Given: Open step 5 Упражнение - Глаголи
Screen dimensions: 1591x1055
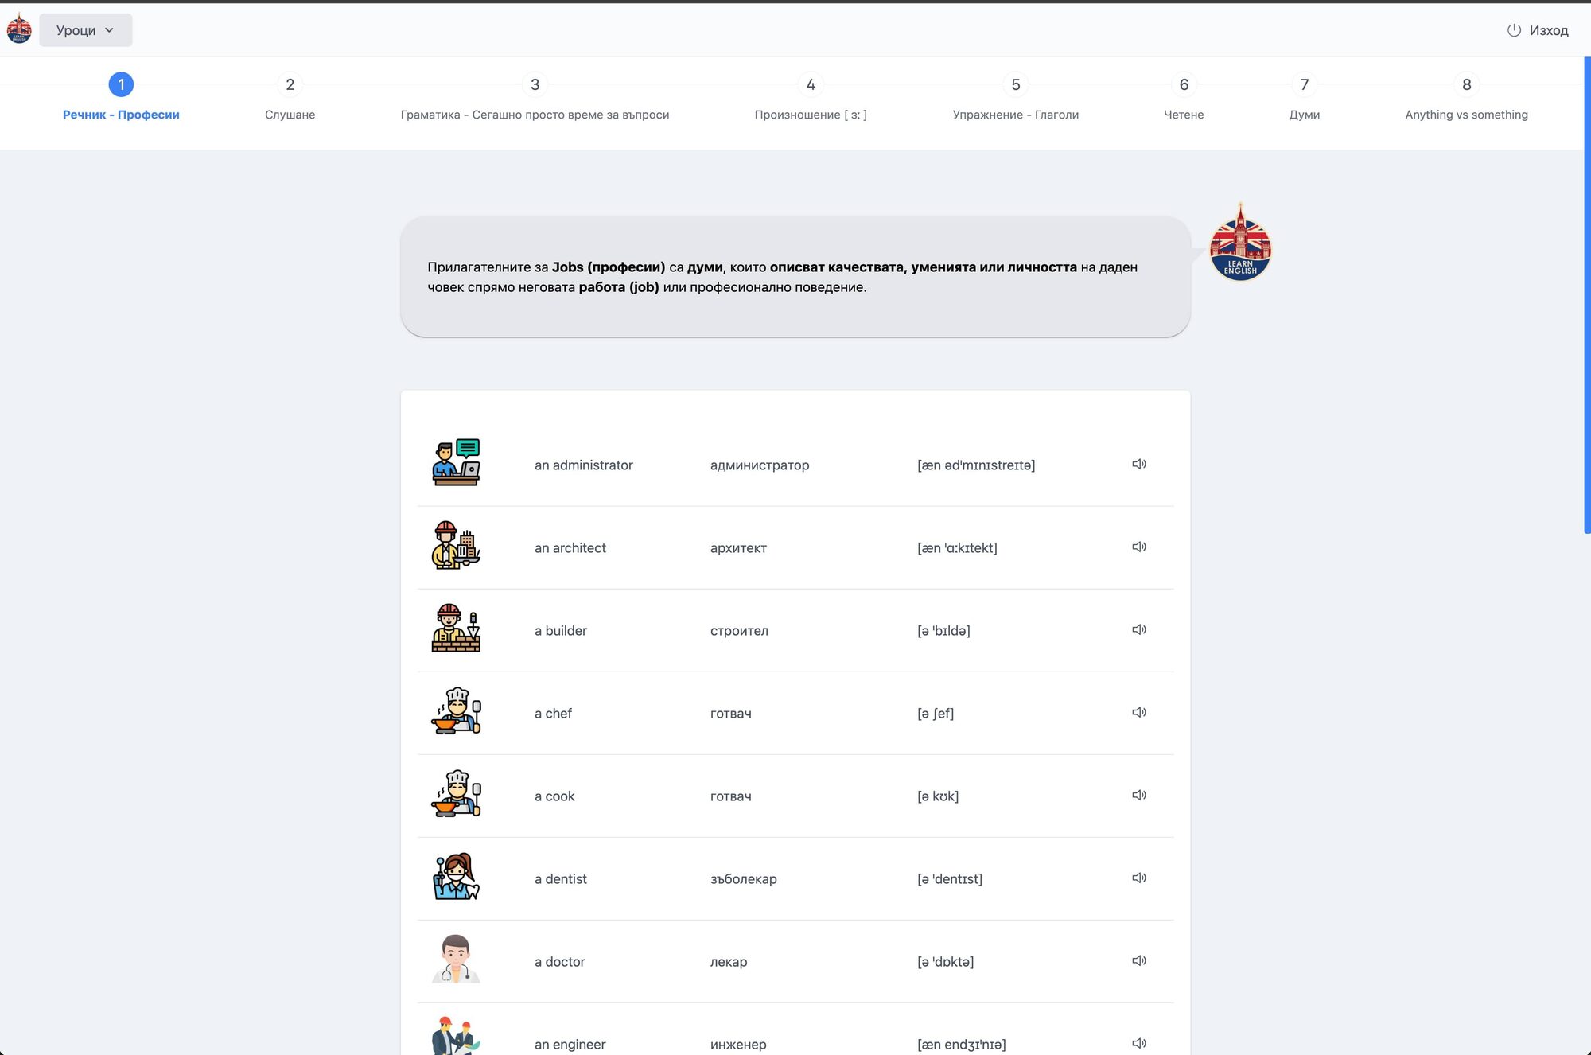Looking at the screenshot, I should coord(1015,84).
